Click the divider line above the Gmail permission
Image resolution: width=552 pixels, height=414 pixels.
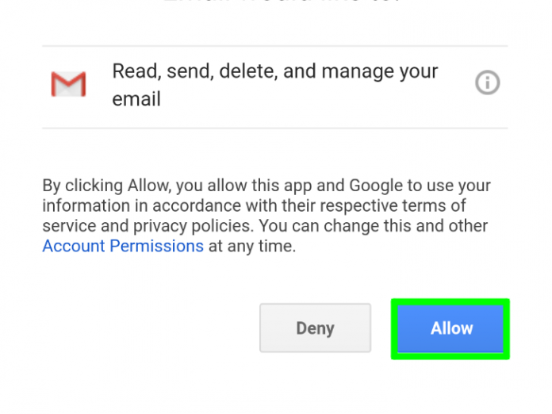click(275, 45)
